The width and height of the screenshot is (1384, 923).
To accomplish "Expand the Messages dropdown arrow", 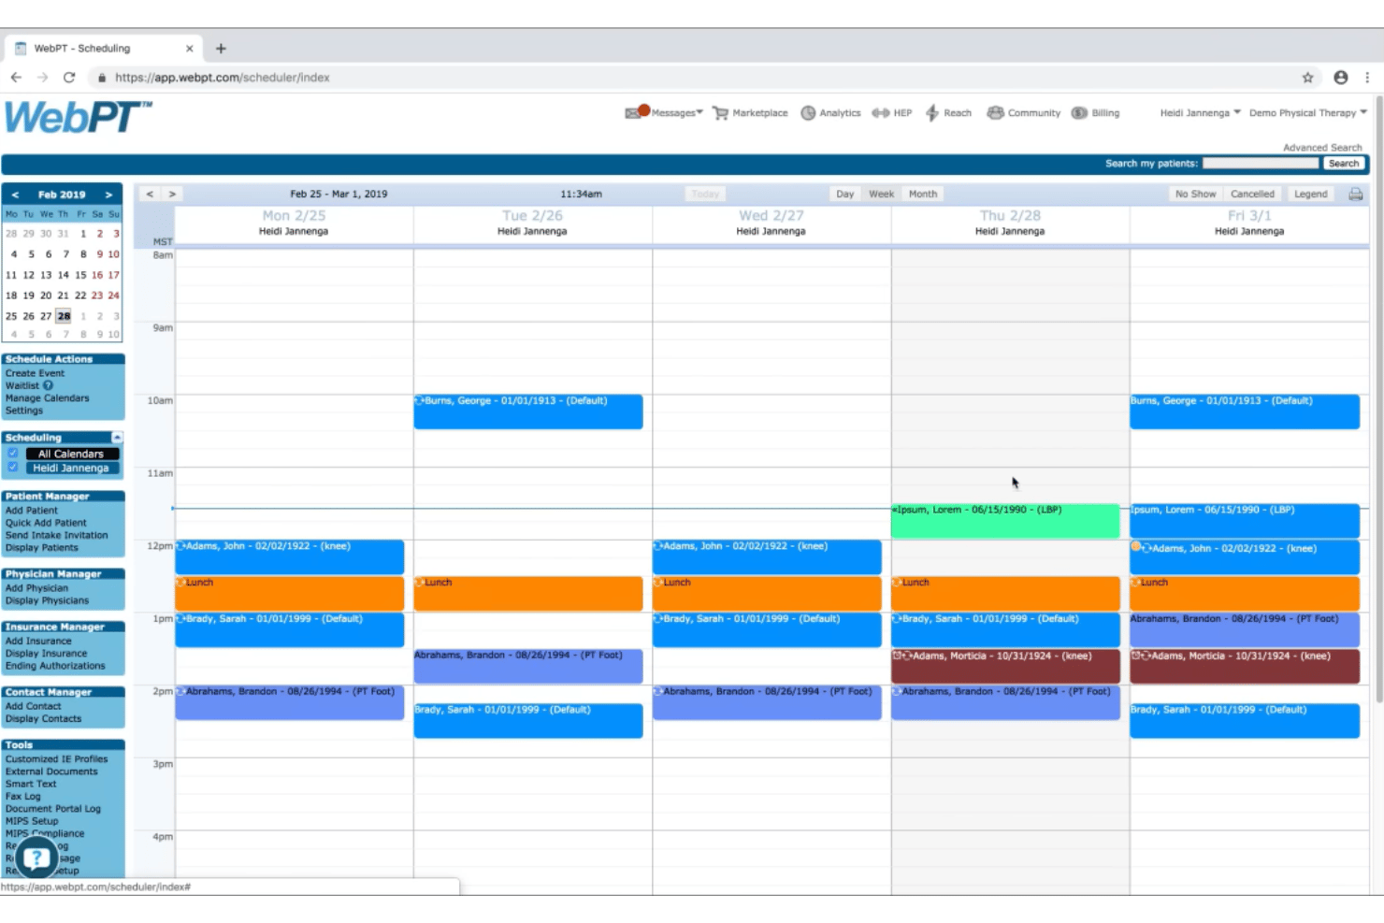I will pyautogui.click(x=699, y=112).
